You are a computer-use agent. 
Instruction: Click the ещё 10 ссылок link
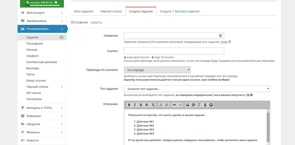click(x=163, y=57)
